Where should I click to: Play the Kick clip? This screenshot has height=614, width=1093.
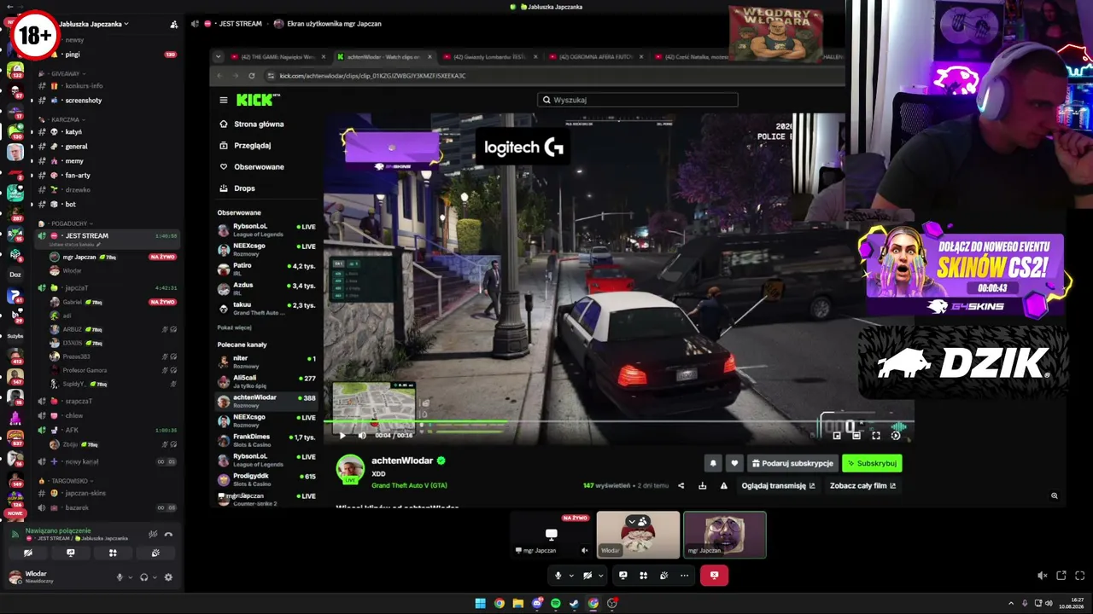[342, 436]
